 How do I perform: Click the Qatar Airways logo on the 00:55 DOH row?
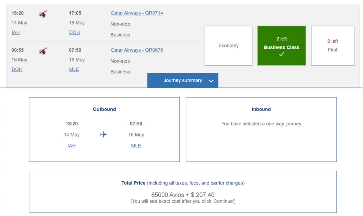coord(43,51)
